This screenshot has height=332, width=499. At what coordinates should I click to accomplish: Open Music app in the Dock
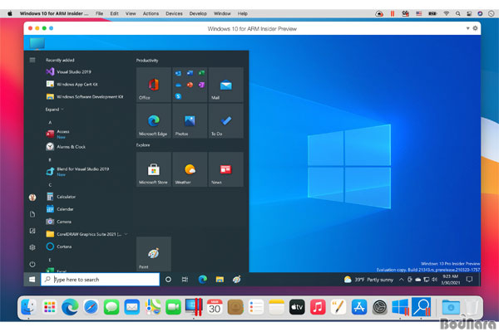(318, 307)
